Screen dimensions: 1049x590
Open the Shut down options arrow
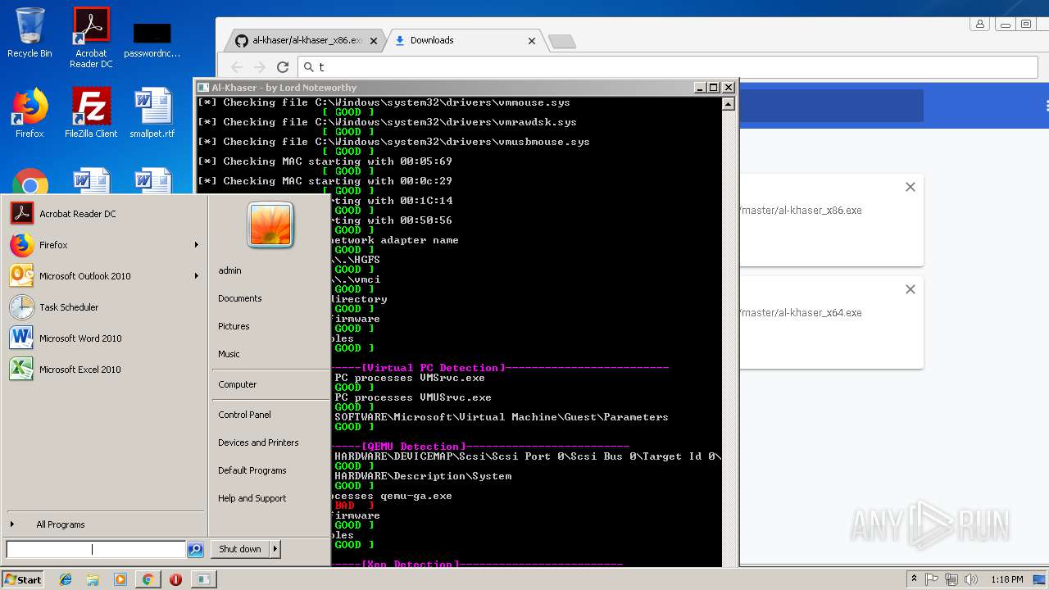point(275,549)
